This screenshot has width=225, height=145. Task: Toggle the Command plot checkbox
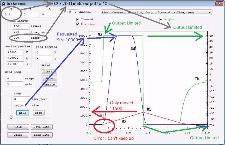78,20
